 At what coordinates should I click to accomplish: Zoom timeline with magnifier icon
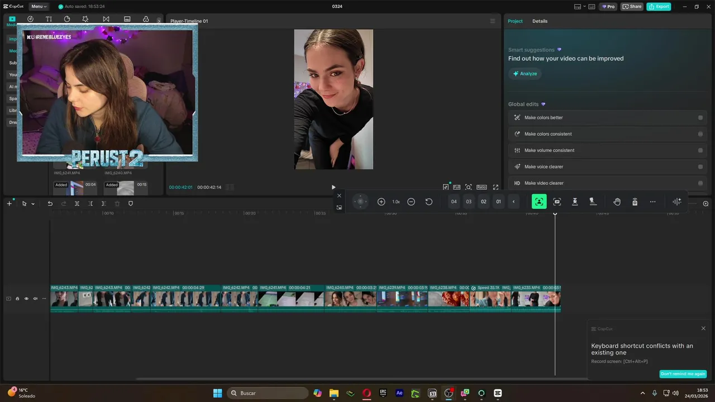706,204
